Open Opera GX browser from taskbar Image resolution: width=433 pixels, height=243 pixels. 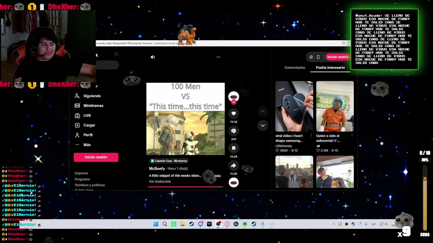pyautogui.click(x=227, y=224)
